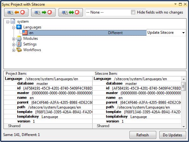This screenshot has height=142, width=189.
Task: Expand the Settings tree node
Action: coord(14,44)
